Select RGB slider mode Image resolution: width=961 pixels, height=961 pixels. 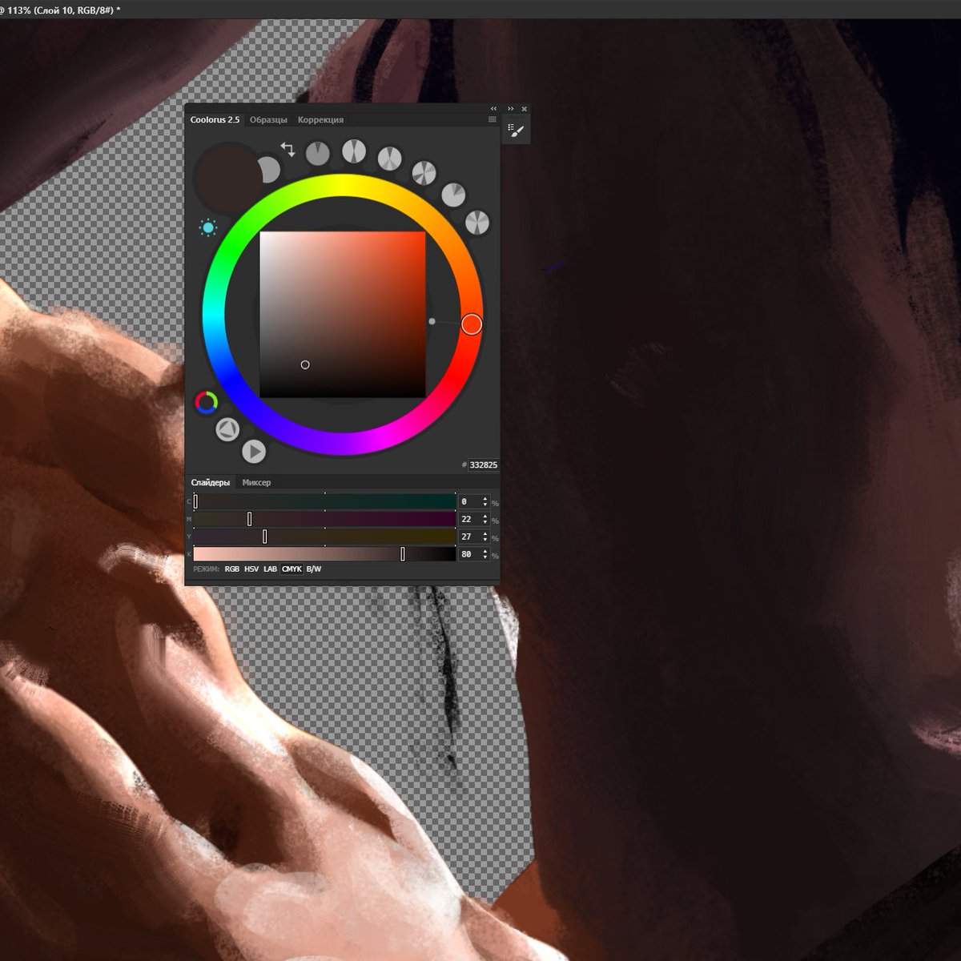(231, 569)
